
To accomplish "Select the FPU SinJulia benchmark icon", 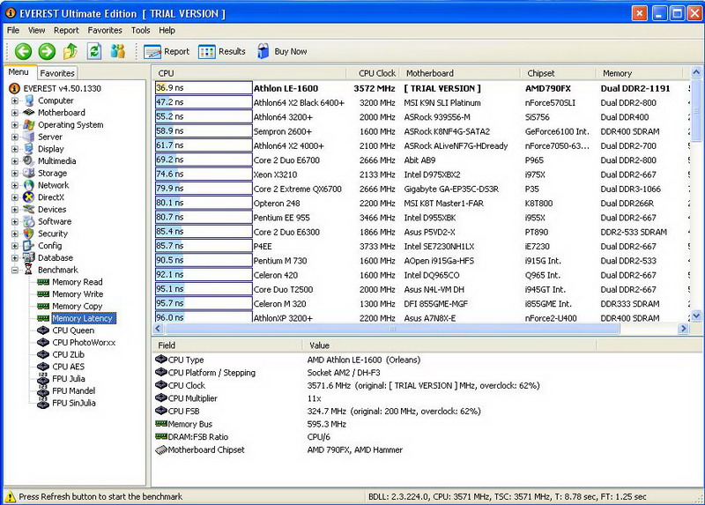I will coord(43,403).
